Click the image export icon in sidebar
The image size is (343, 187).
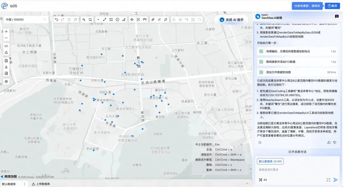(x=6, y=73)
